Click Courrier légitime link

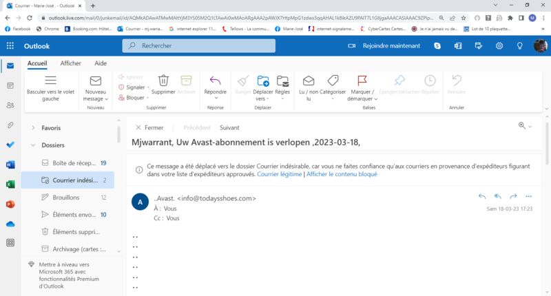(280, 174)
